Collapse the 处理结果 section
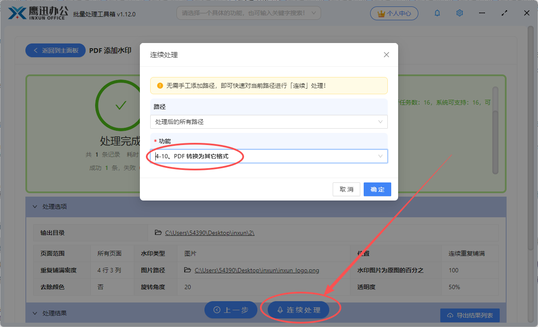Viewport: 538px width, 327px height. coord(35,313)
